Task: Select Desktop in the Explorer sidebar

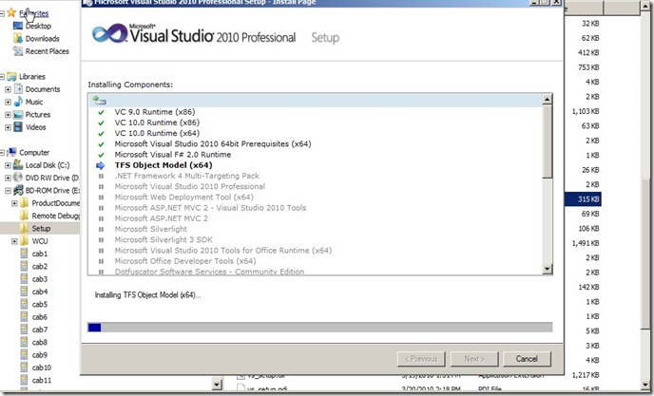Action: 38,26
